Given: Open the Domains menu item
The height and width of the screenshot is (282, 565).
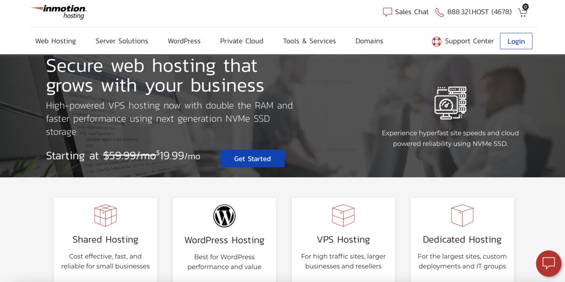Looking at the screenshot, I should tap(369, 41).
